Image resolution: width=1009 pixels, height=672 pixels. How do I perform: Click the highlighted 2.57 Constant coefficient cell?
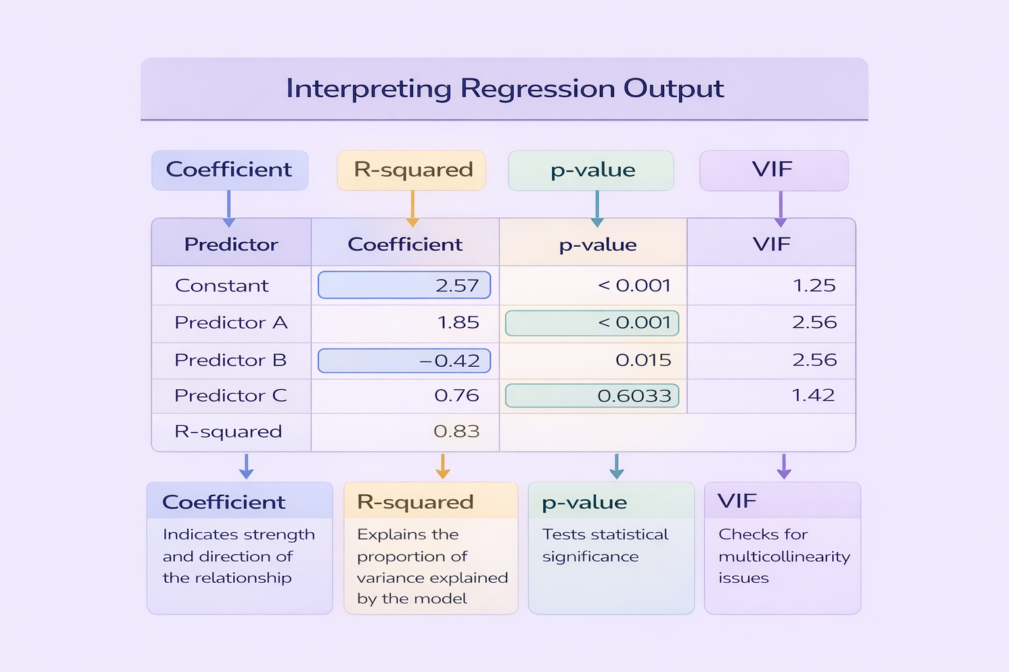[404, 285]
